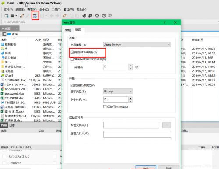219x169 pixels.
Task: Open session Properties via highlighted toolbar icon
Action: pos(35,16)
